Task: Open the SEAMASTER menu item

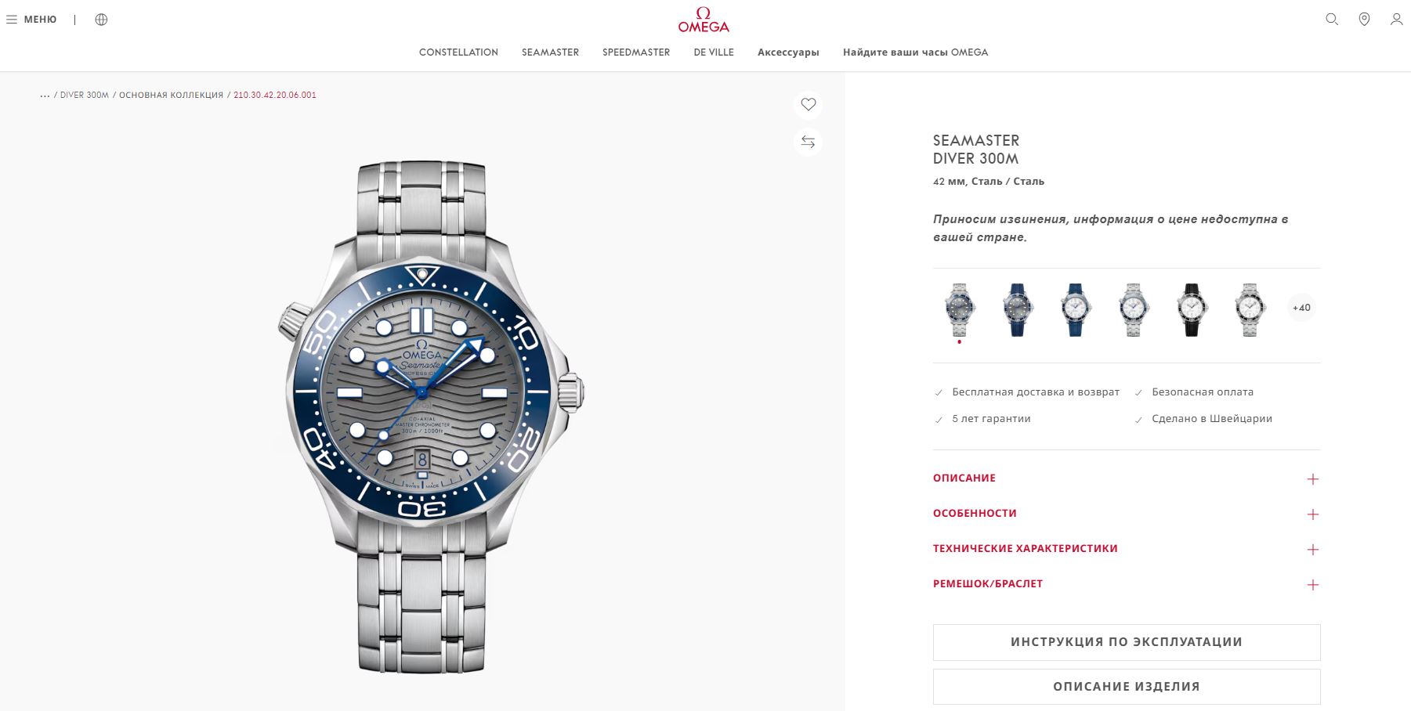Action: [x=550, y=52]
